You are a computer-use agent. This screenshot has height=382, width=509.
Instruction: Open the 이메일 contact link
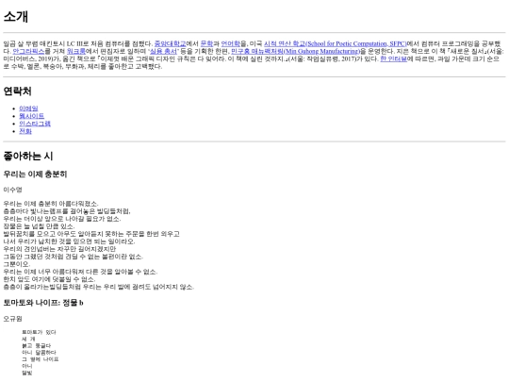tap(28, 108)
